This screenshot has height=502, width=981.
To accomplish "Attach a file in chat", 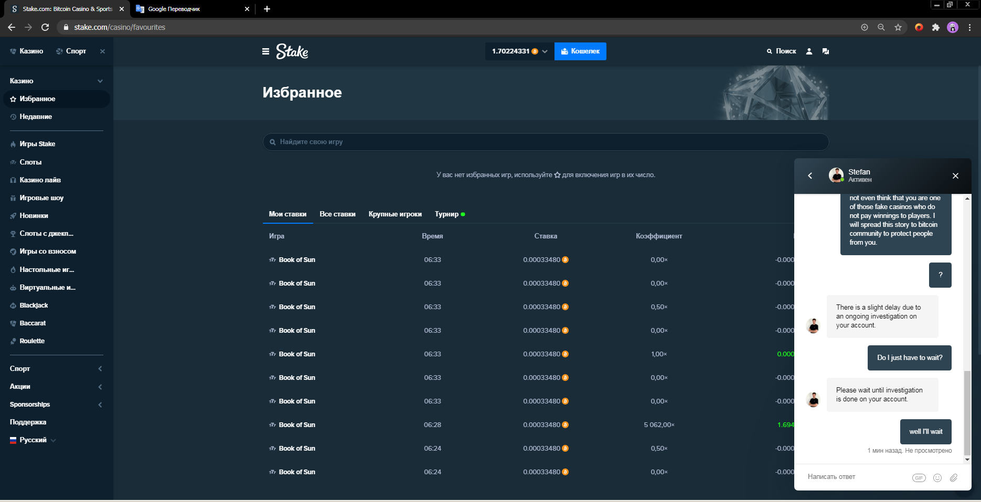I will tap(954, 478).
